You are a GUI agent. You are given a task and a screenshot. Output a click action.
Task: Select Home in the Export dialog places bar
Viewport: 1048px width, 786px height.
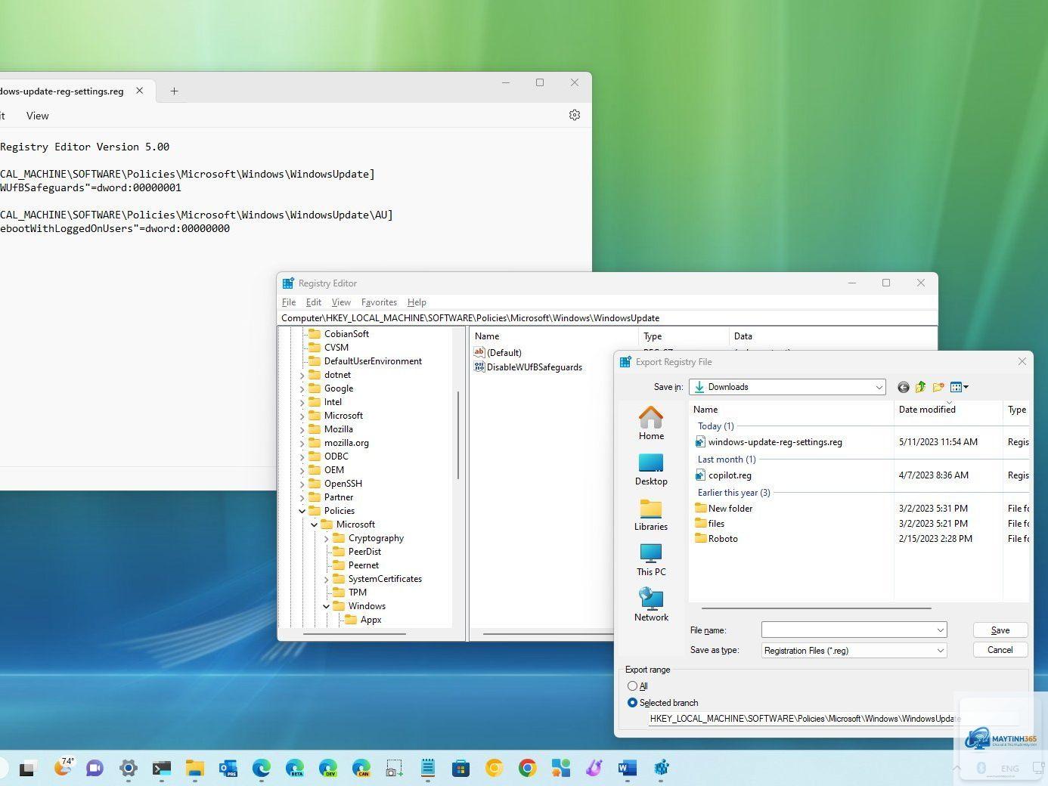[x=651, y=423]
